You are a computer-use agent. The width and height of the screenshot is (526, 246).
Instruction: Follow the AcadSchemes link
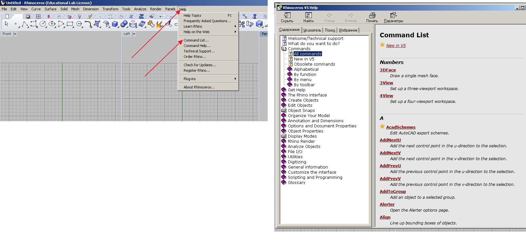(x=401, y=127)
